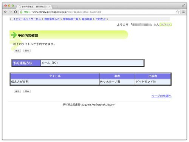The image size is (189, 142).
Task: Follow the ページの先頭へ link
Action: [161, 96]
